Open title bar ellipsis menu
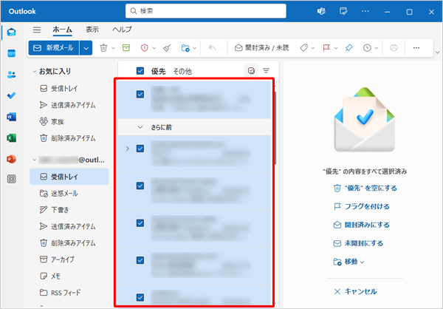Image resolution: width=443 pixels, height=309 pixels. click(x=365, y=11)
